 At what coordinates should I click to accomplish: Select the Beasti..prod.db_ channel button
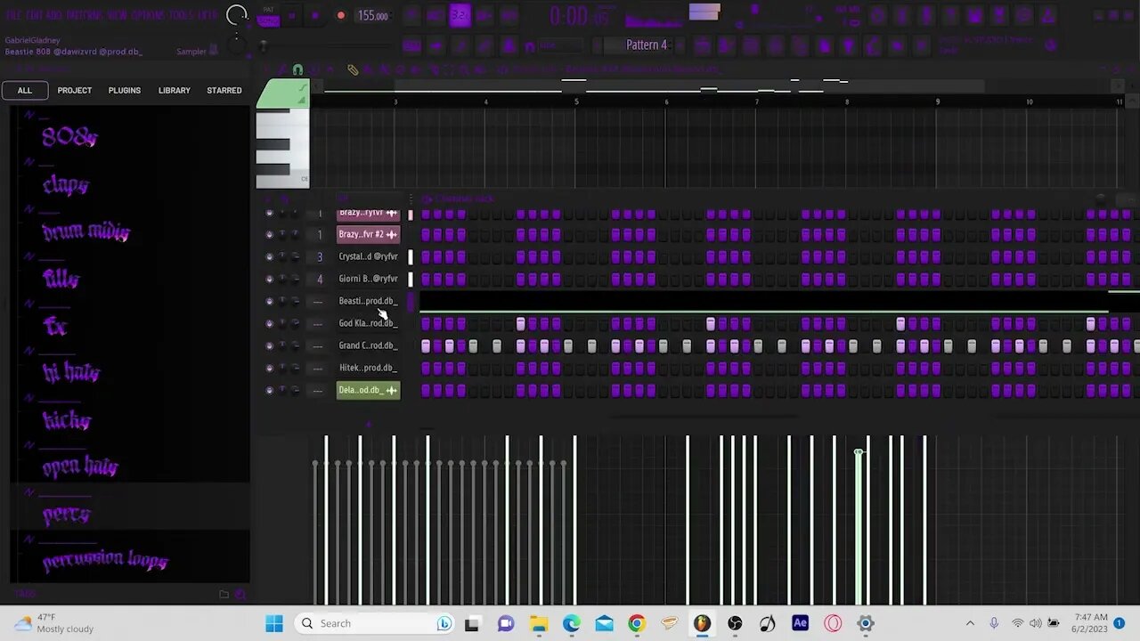(368, 301)
